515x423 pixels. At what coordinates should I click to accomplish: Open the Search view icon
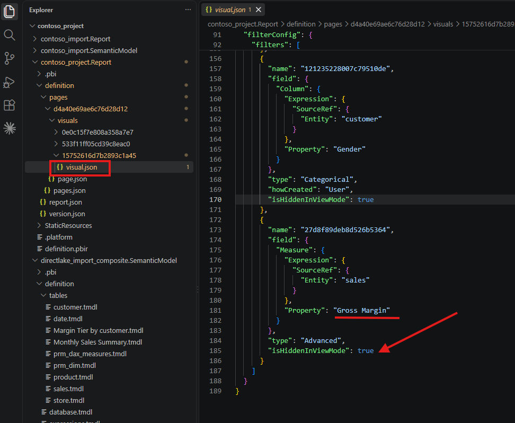(x=9, y=35)
